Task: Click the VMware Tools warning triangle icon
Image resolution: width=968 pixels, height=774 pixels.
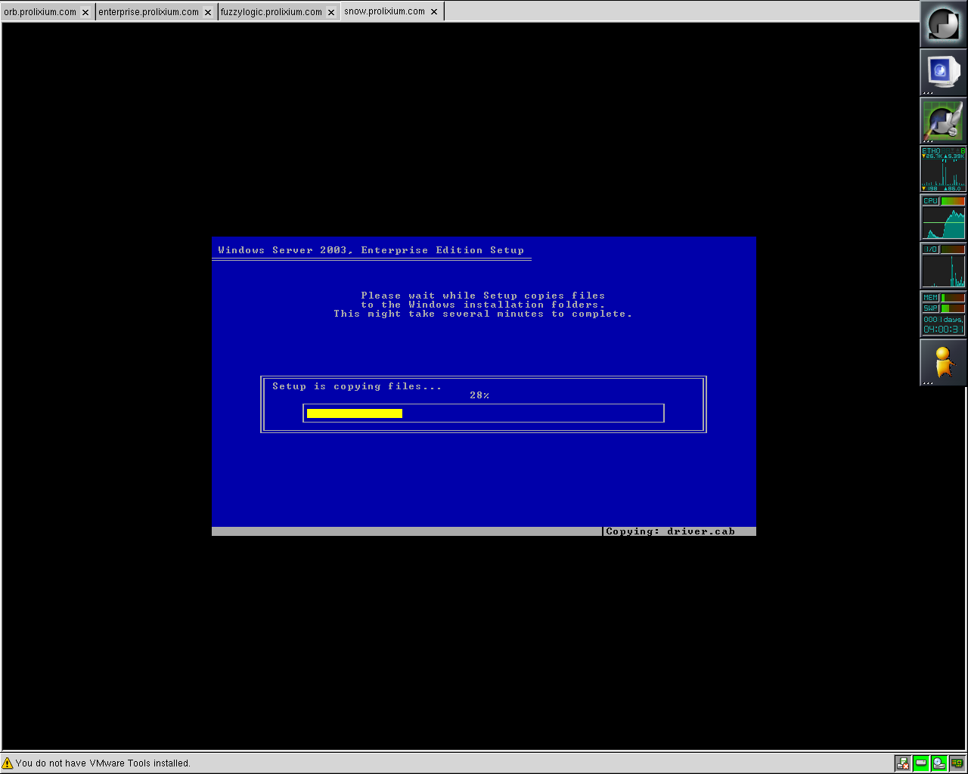Action: point(8,763)
